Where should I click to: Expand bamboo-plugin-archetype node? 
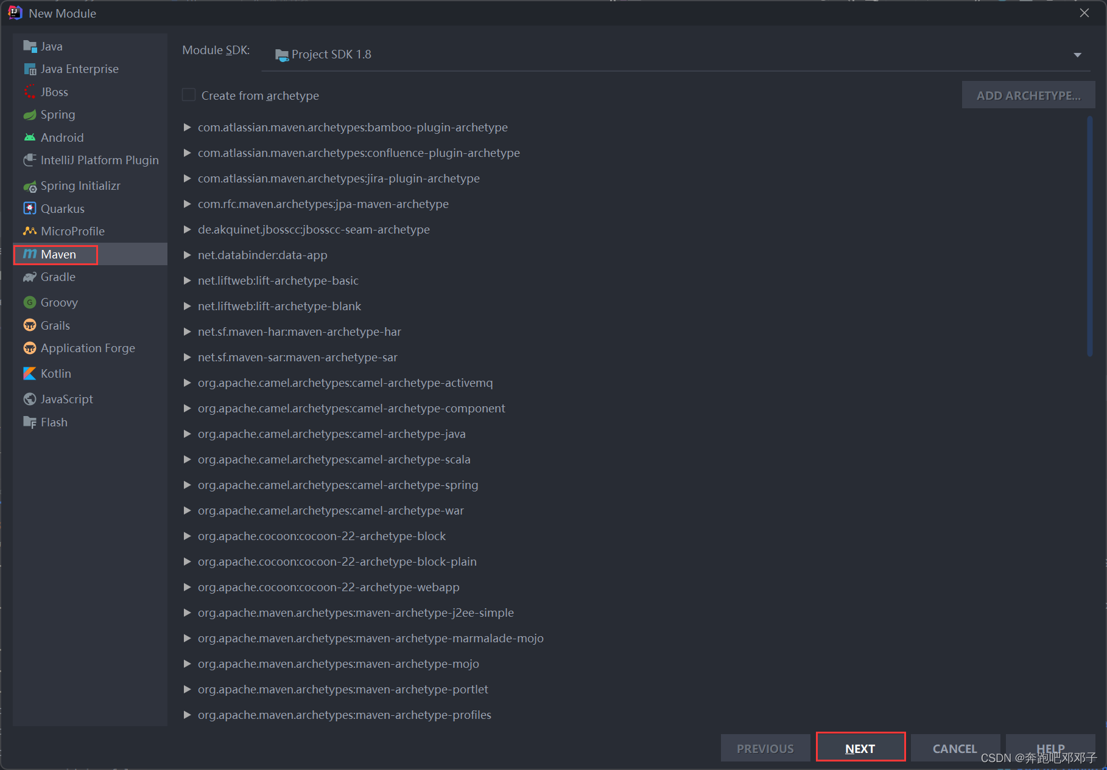pos(188,127)
